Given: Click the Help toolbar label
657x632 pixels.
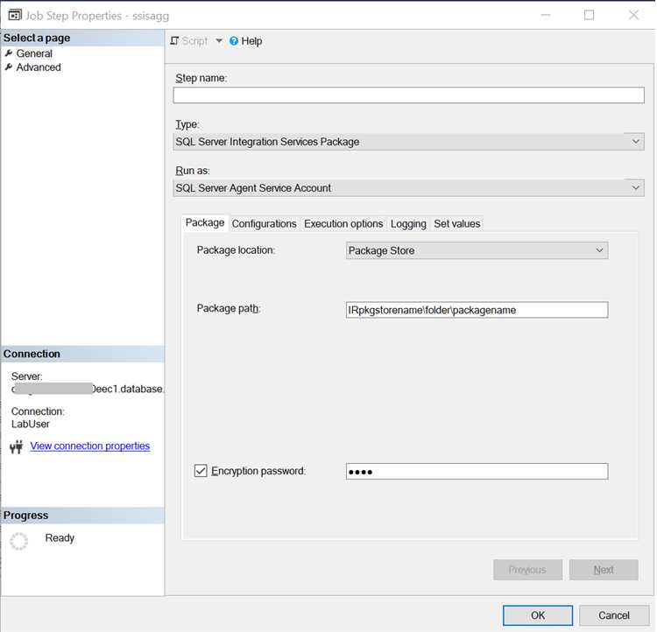Looking at the screenshot, I should [251, 41].
